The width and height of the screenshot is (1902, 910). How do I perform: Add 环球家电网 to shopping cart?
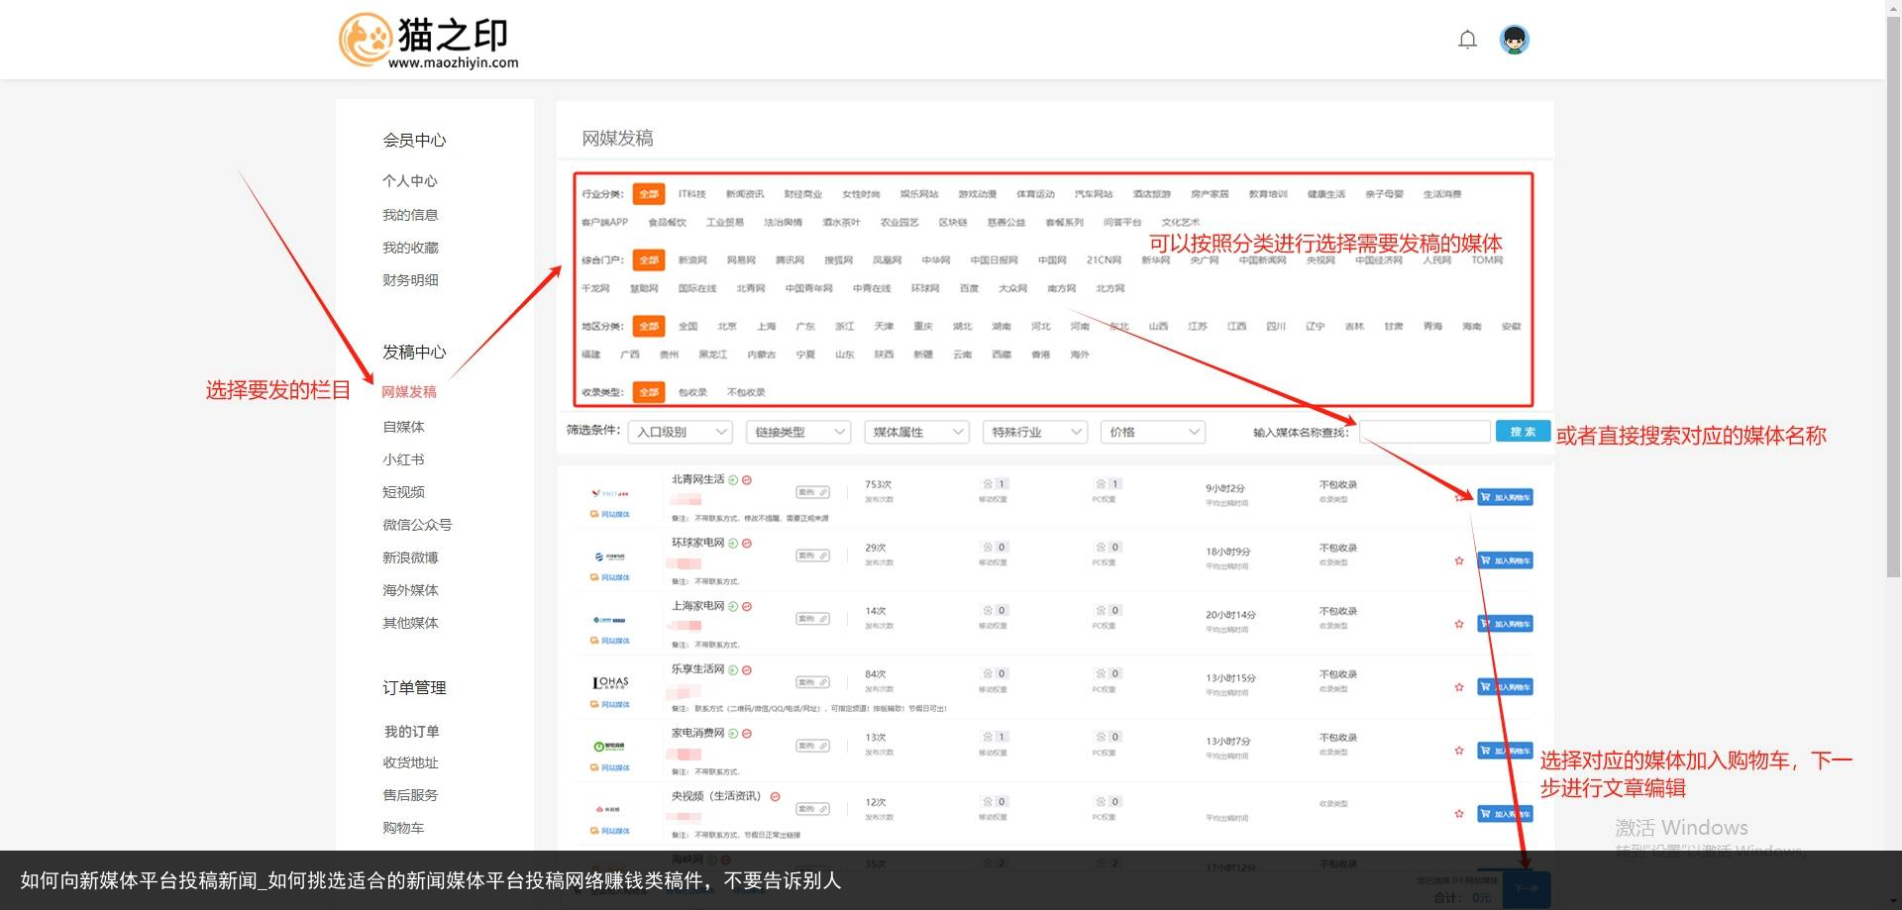1505,560
